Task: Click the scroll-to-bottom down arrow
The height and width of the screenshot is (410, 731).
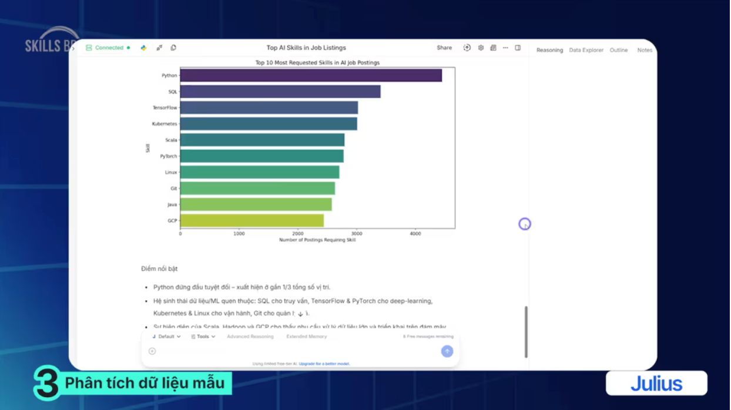Action: [300, 314]
